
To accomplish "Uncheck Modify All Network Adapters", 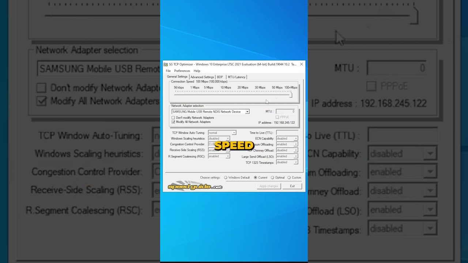I will pos(173,122).
